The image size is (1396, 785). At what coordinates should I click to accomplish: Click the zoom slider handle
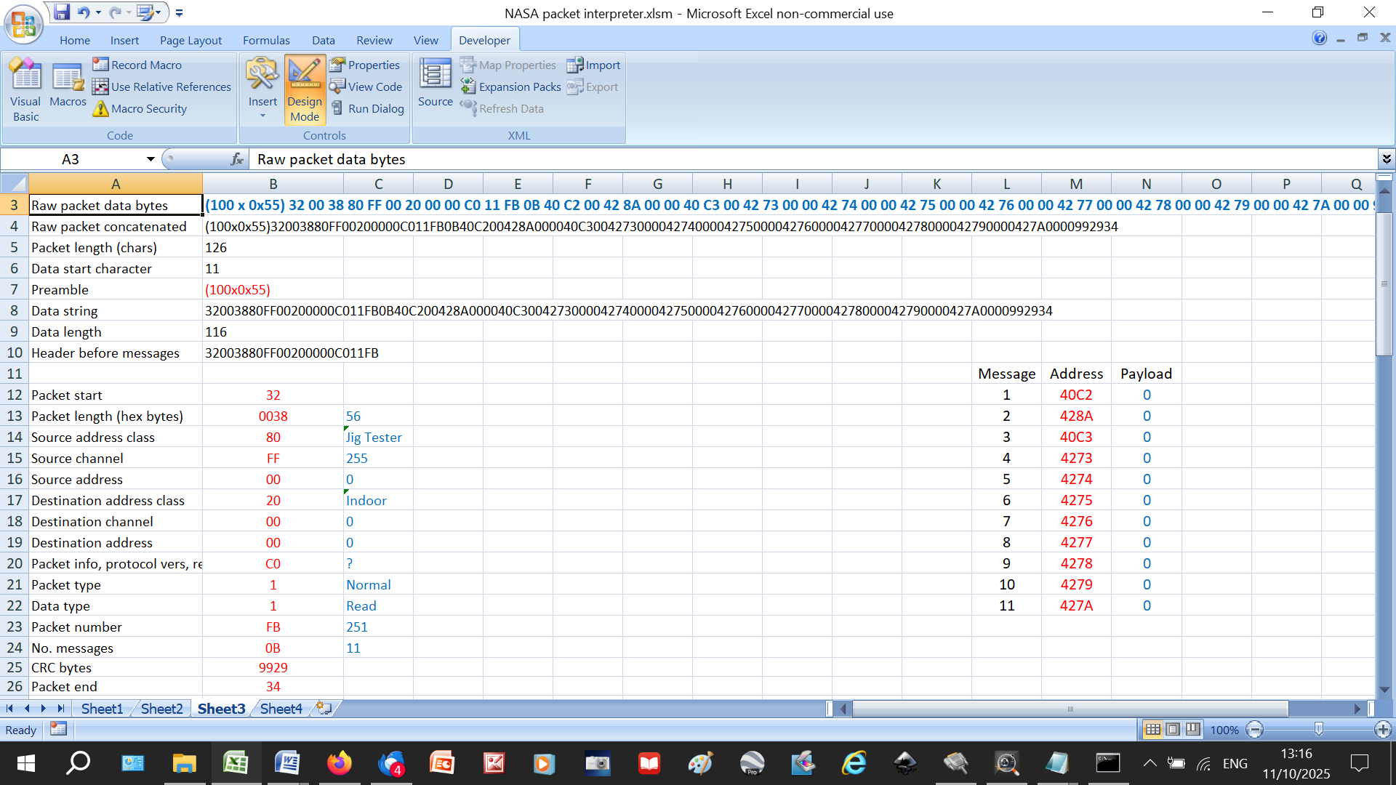[1318, 729]
